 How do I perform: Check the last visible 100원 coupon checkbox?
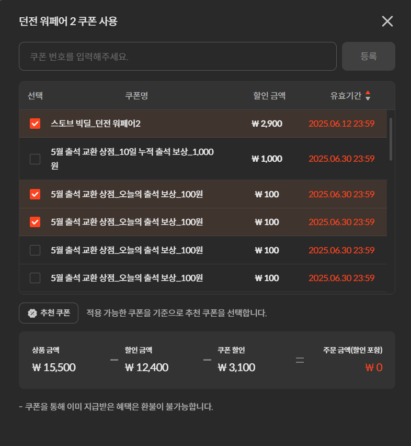[x=35, y=278]
